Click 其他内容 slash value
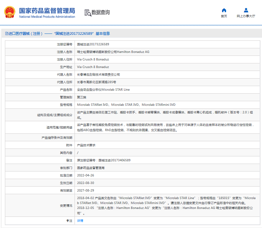This screenshot has height=228, width=262. pyautogui.click(x=78, y=153)
